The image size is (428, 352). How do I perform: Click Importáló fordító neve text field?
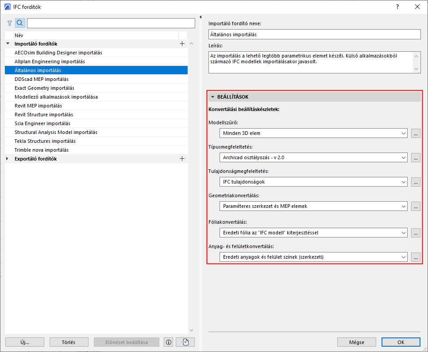(x=314, y=34)
